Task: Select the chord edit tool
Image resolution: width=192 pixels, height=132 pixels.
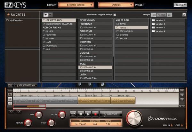Action: pyautogui.click(x=10, y=104)
